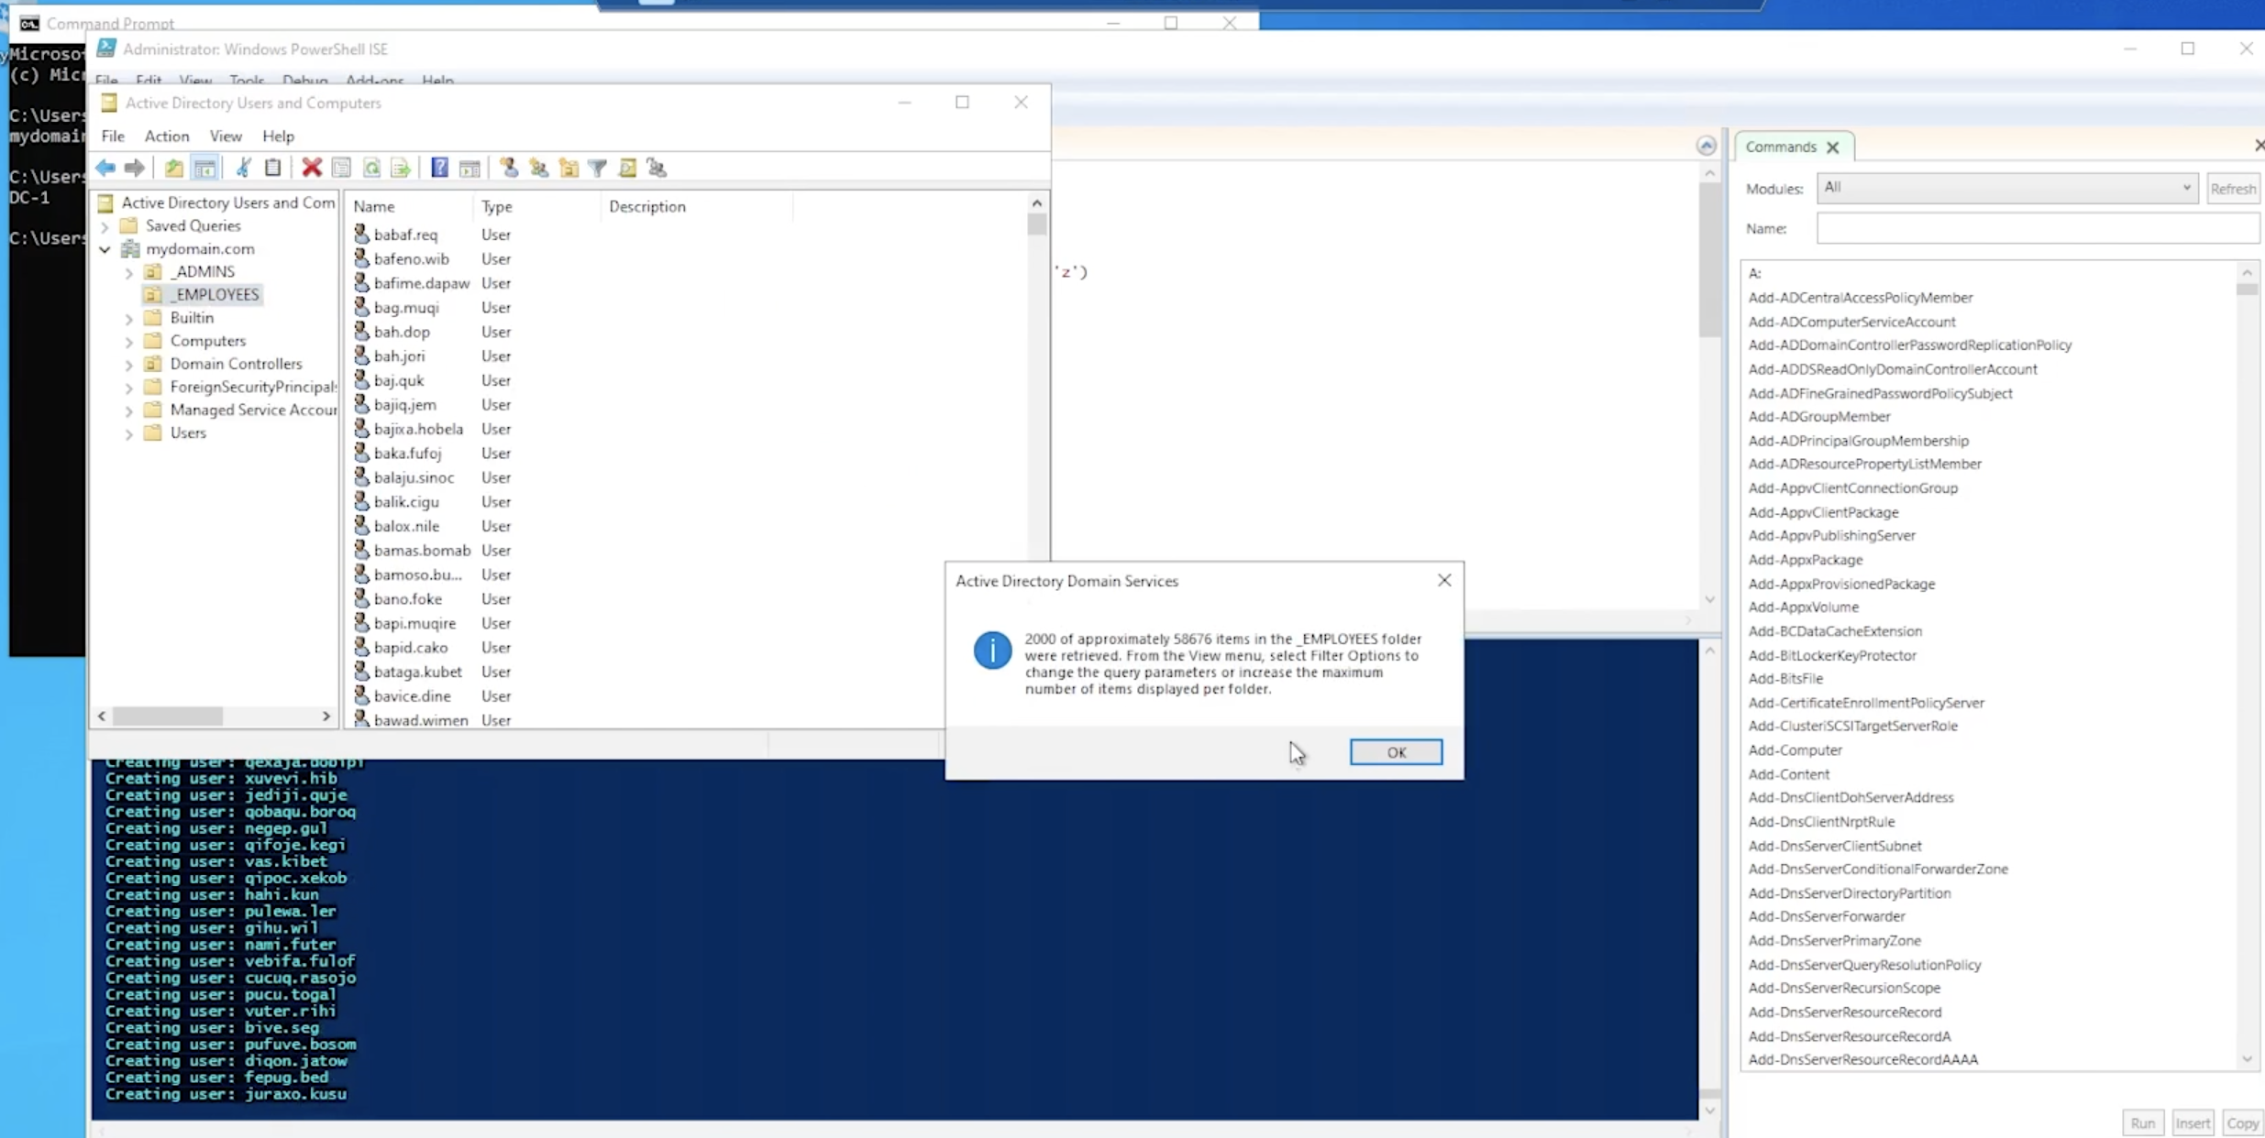Click the Back navigation arrow in ADUC

click(x=105, y=168)
